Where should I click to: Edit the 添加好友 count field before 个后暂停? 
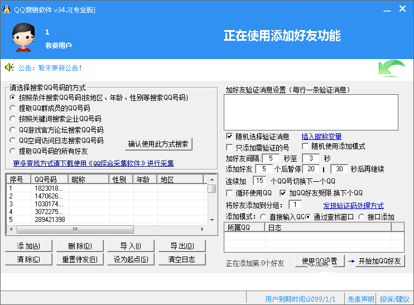click(x=264, y=169)
